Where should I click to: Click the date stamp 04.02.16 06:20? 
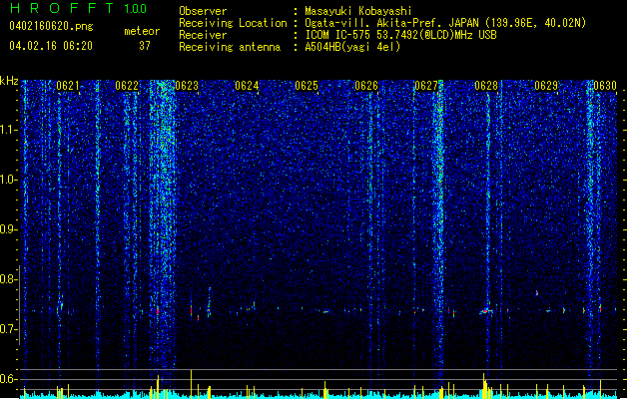pyautogui.click(x=51, y=46)
